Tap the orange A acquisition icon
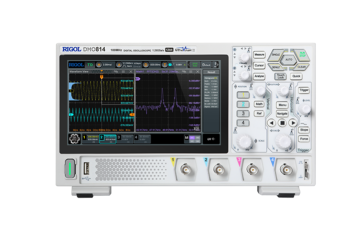Screen dimensions: 359x239 pyautogui.click(x=119, y=65)
